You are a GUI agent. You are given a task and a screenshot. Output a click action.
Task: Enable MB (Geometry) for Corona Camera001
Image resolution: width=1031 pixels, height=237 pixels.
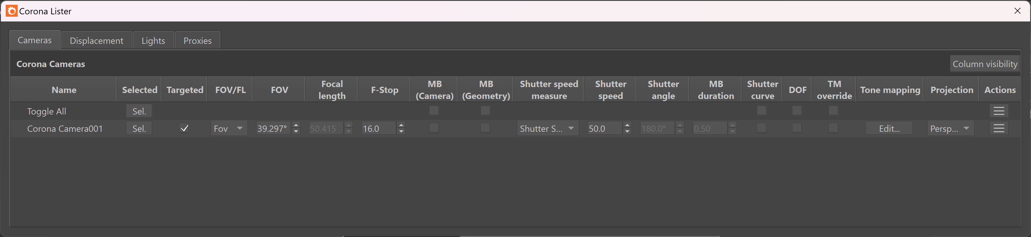[x=485, y=128]
